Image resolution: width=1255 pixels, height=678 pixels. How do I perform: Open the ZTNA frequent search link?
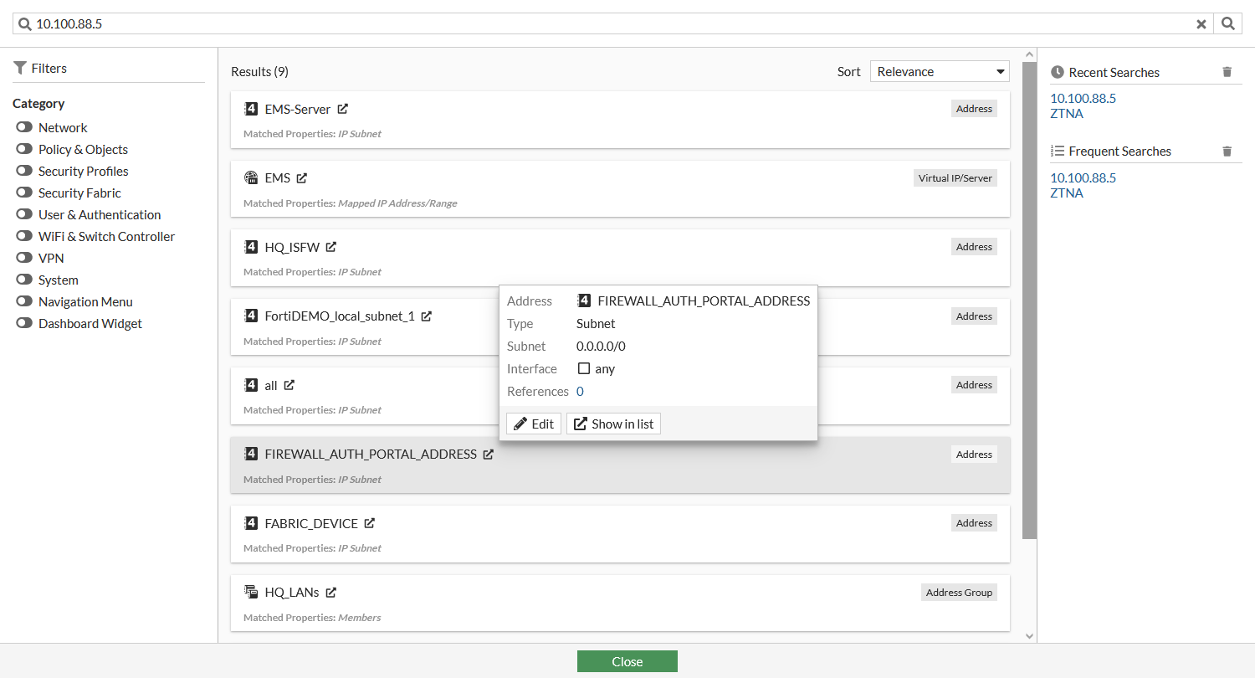(x=1067, y=193)
